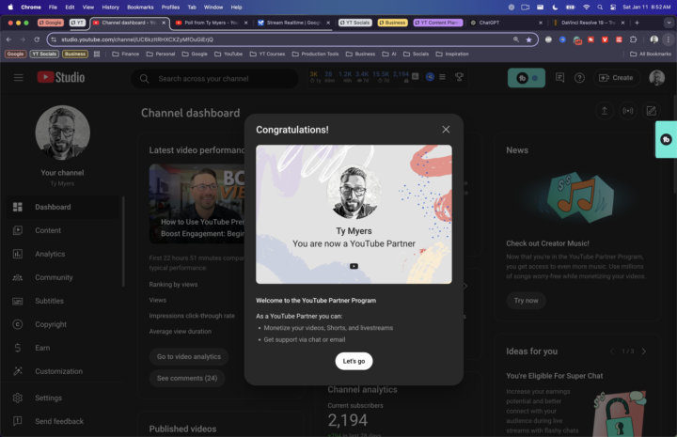
Task: Bookmark page with the star icon
Action: (528, 39)
